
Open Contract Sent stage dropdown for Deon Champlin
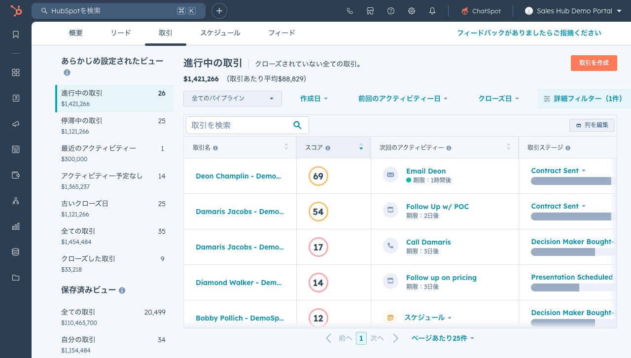[x=558, y=171]
